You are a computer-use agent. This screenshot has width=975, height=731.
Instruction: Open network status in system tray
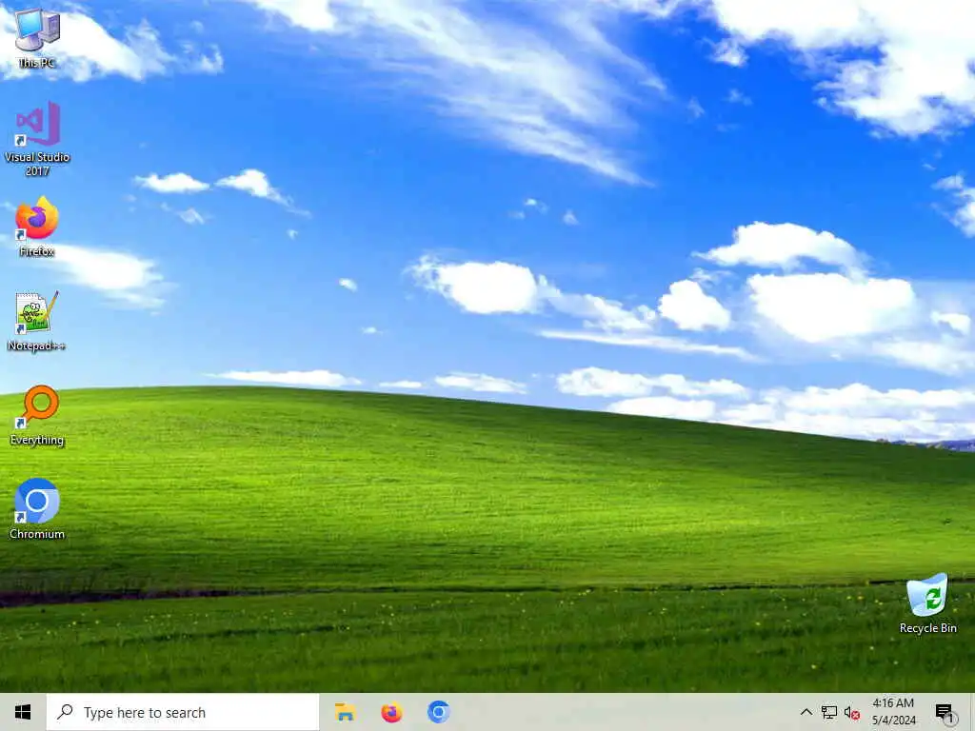pos(829,712)
